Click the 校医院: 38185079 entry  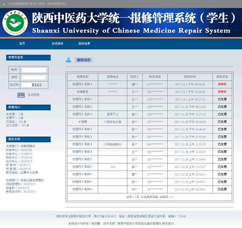coord(18,169)
